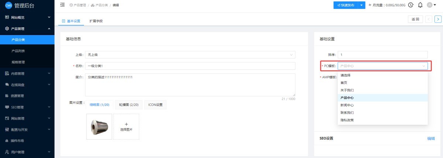Click the 名称 input field
443x158 pixels.
pos(190,66)
